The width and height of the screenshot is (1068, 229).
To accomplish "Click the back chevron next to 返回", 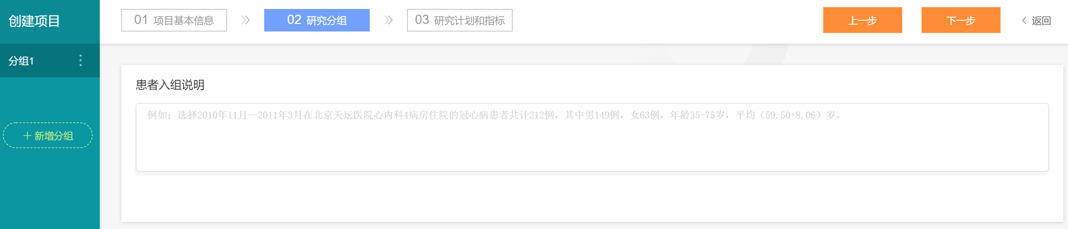I will click(x=1023, y=21).
